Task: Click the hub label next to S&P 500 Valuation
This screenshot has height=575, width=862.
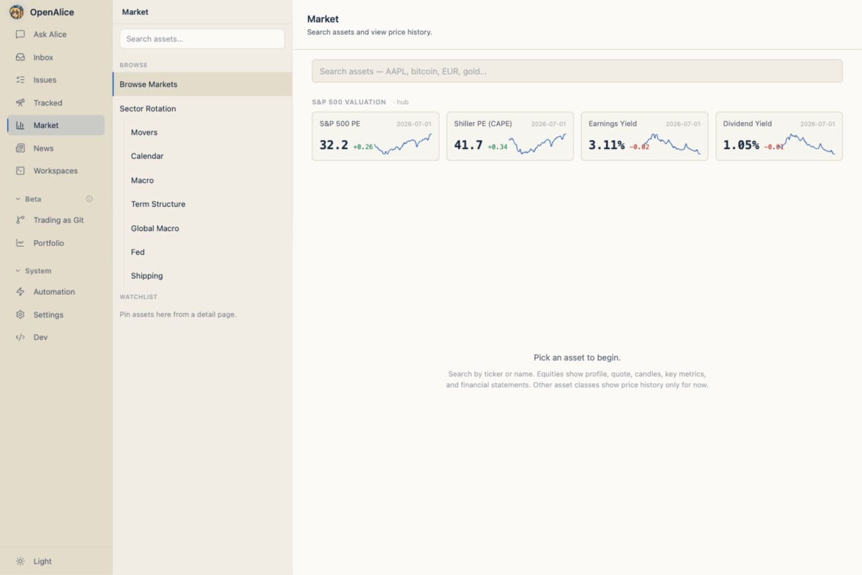Action: 402,102
